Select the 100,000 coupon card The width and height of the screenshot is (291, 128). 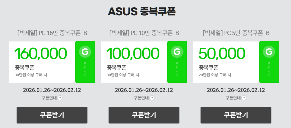coord(134,62)
